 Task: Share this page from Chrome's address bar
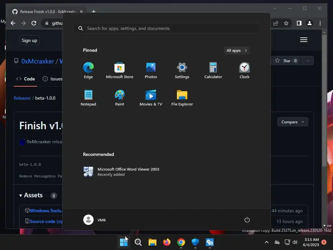(276, 23)
